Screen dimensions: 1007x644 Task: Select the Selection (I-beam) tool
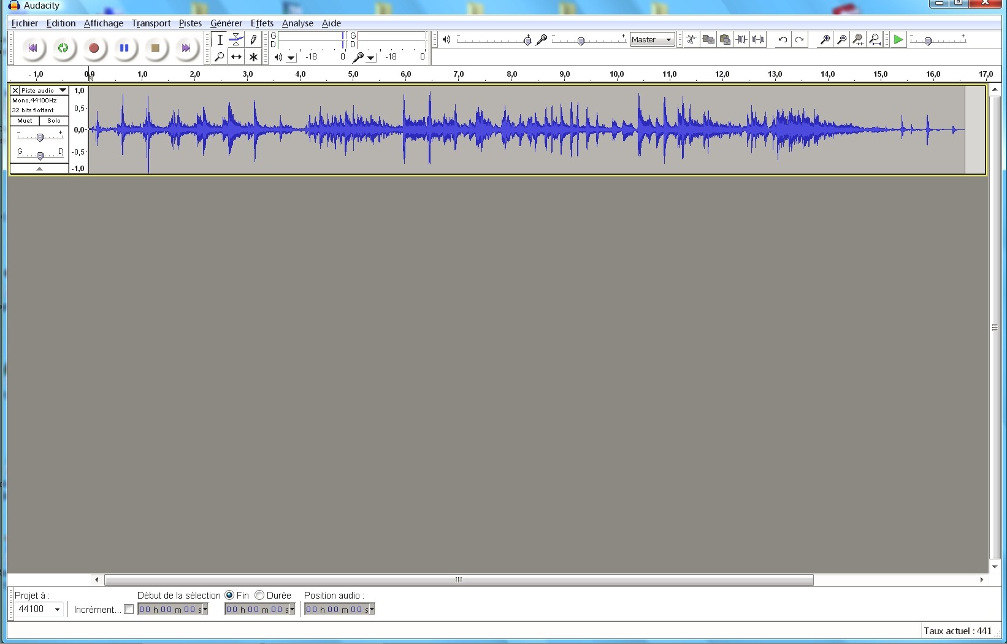(x=220, y=40)
